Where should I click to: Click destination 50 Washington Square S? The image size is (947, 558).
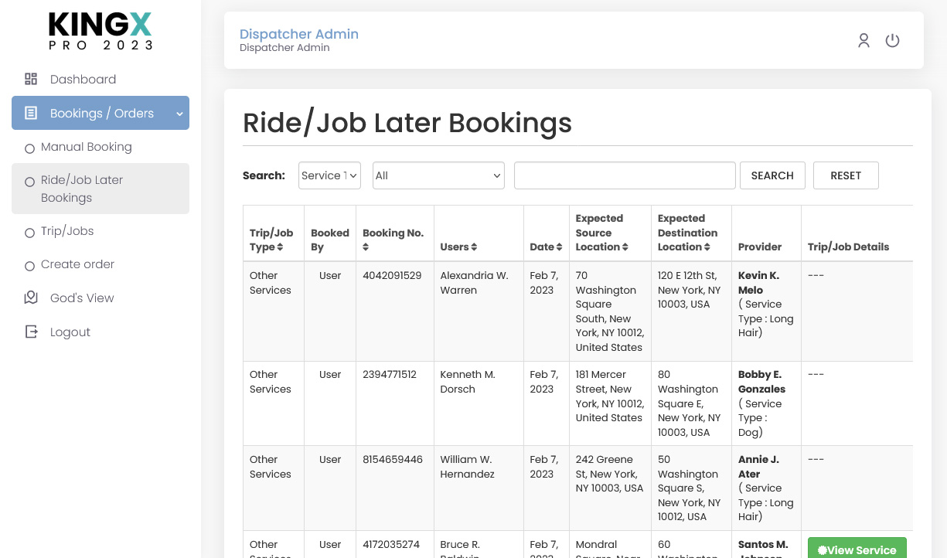pyautogui.click(x=689, y=488)
